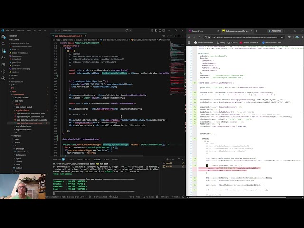Maximize the terminal panel size
This screenshot has height=228, width=304.
tap(179, 160)
